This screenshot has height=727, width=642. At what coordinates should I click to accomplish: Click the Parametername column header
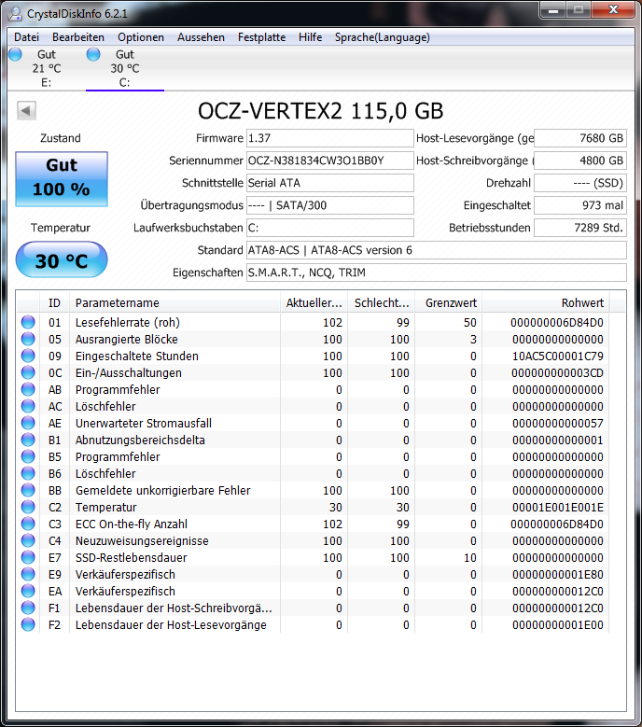pos(174,302)
